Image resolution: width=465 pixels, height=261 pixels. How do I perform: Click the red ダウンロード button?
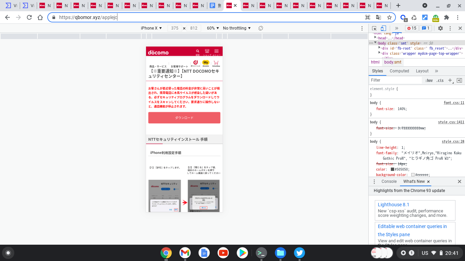pos(184,118)
